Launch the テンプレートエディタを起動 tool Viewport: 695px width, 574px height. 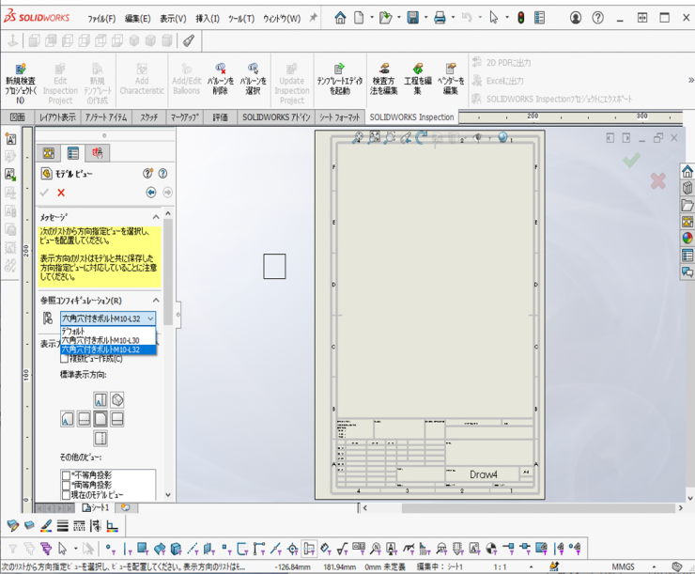339,70
